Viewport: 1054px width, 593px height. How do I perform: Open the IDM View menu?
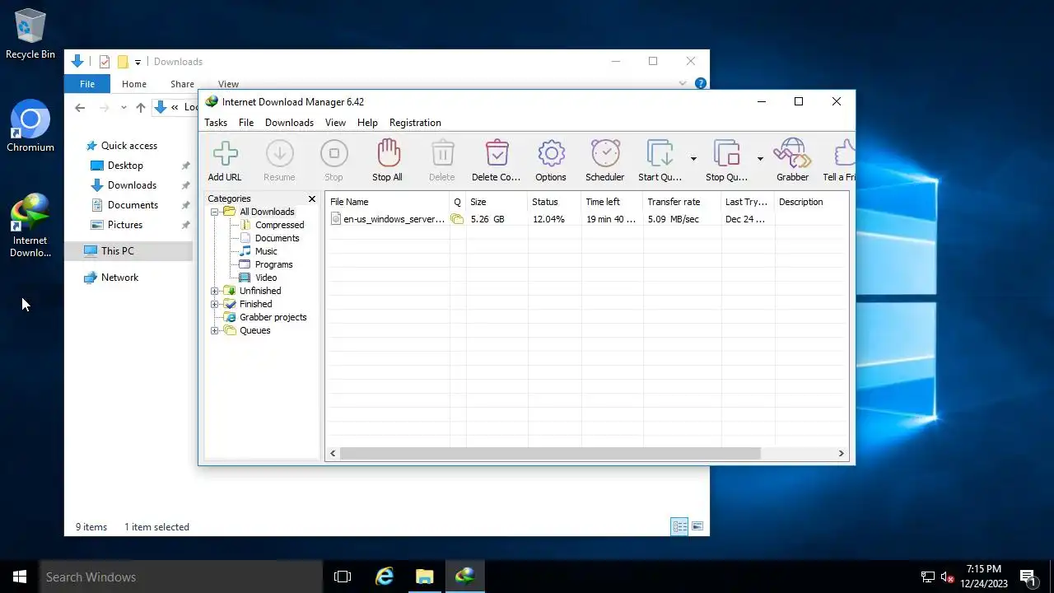point(335,123)
